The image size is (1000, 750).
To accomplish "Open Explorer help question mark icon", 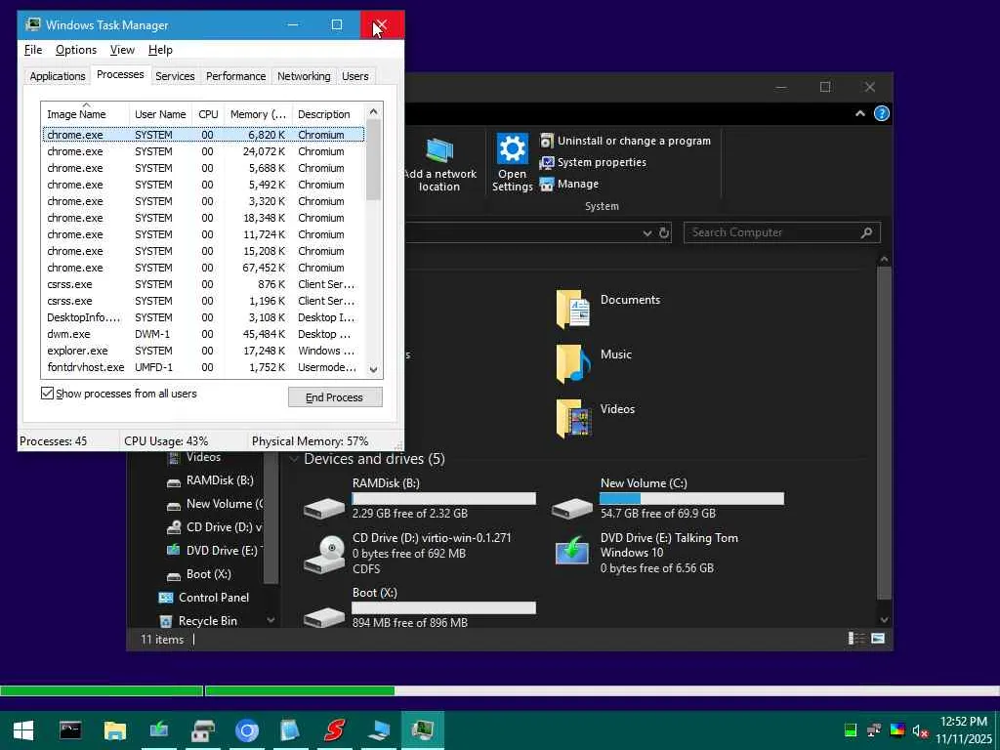I will point(882,113).
